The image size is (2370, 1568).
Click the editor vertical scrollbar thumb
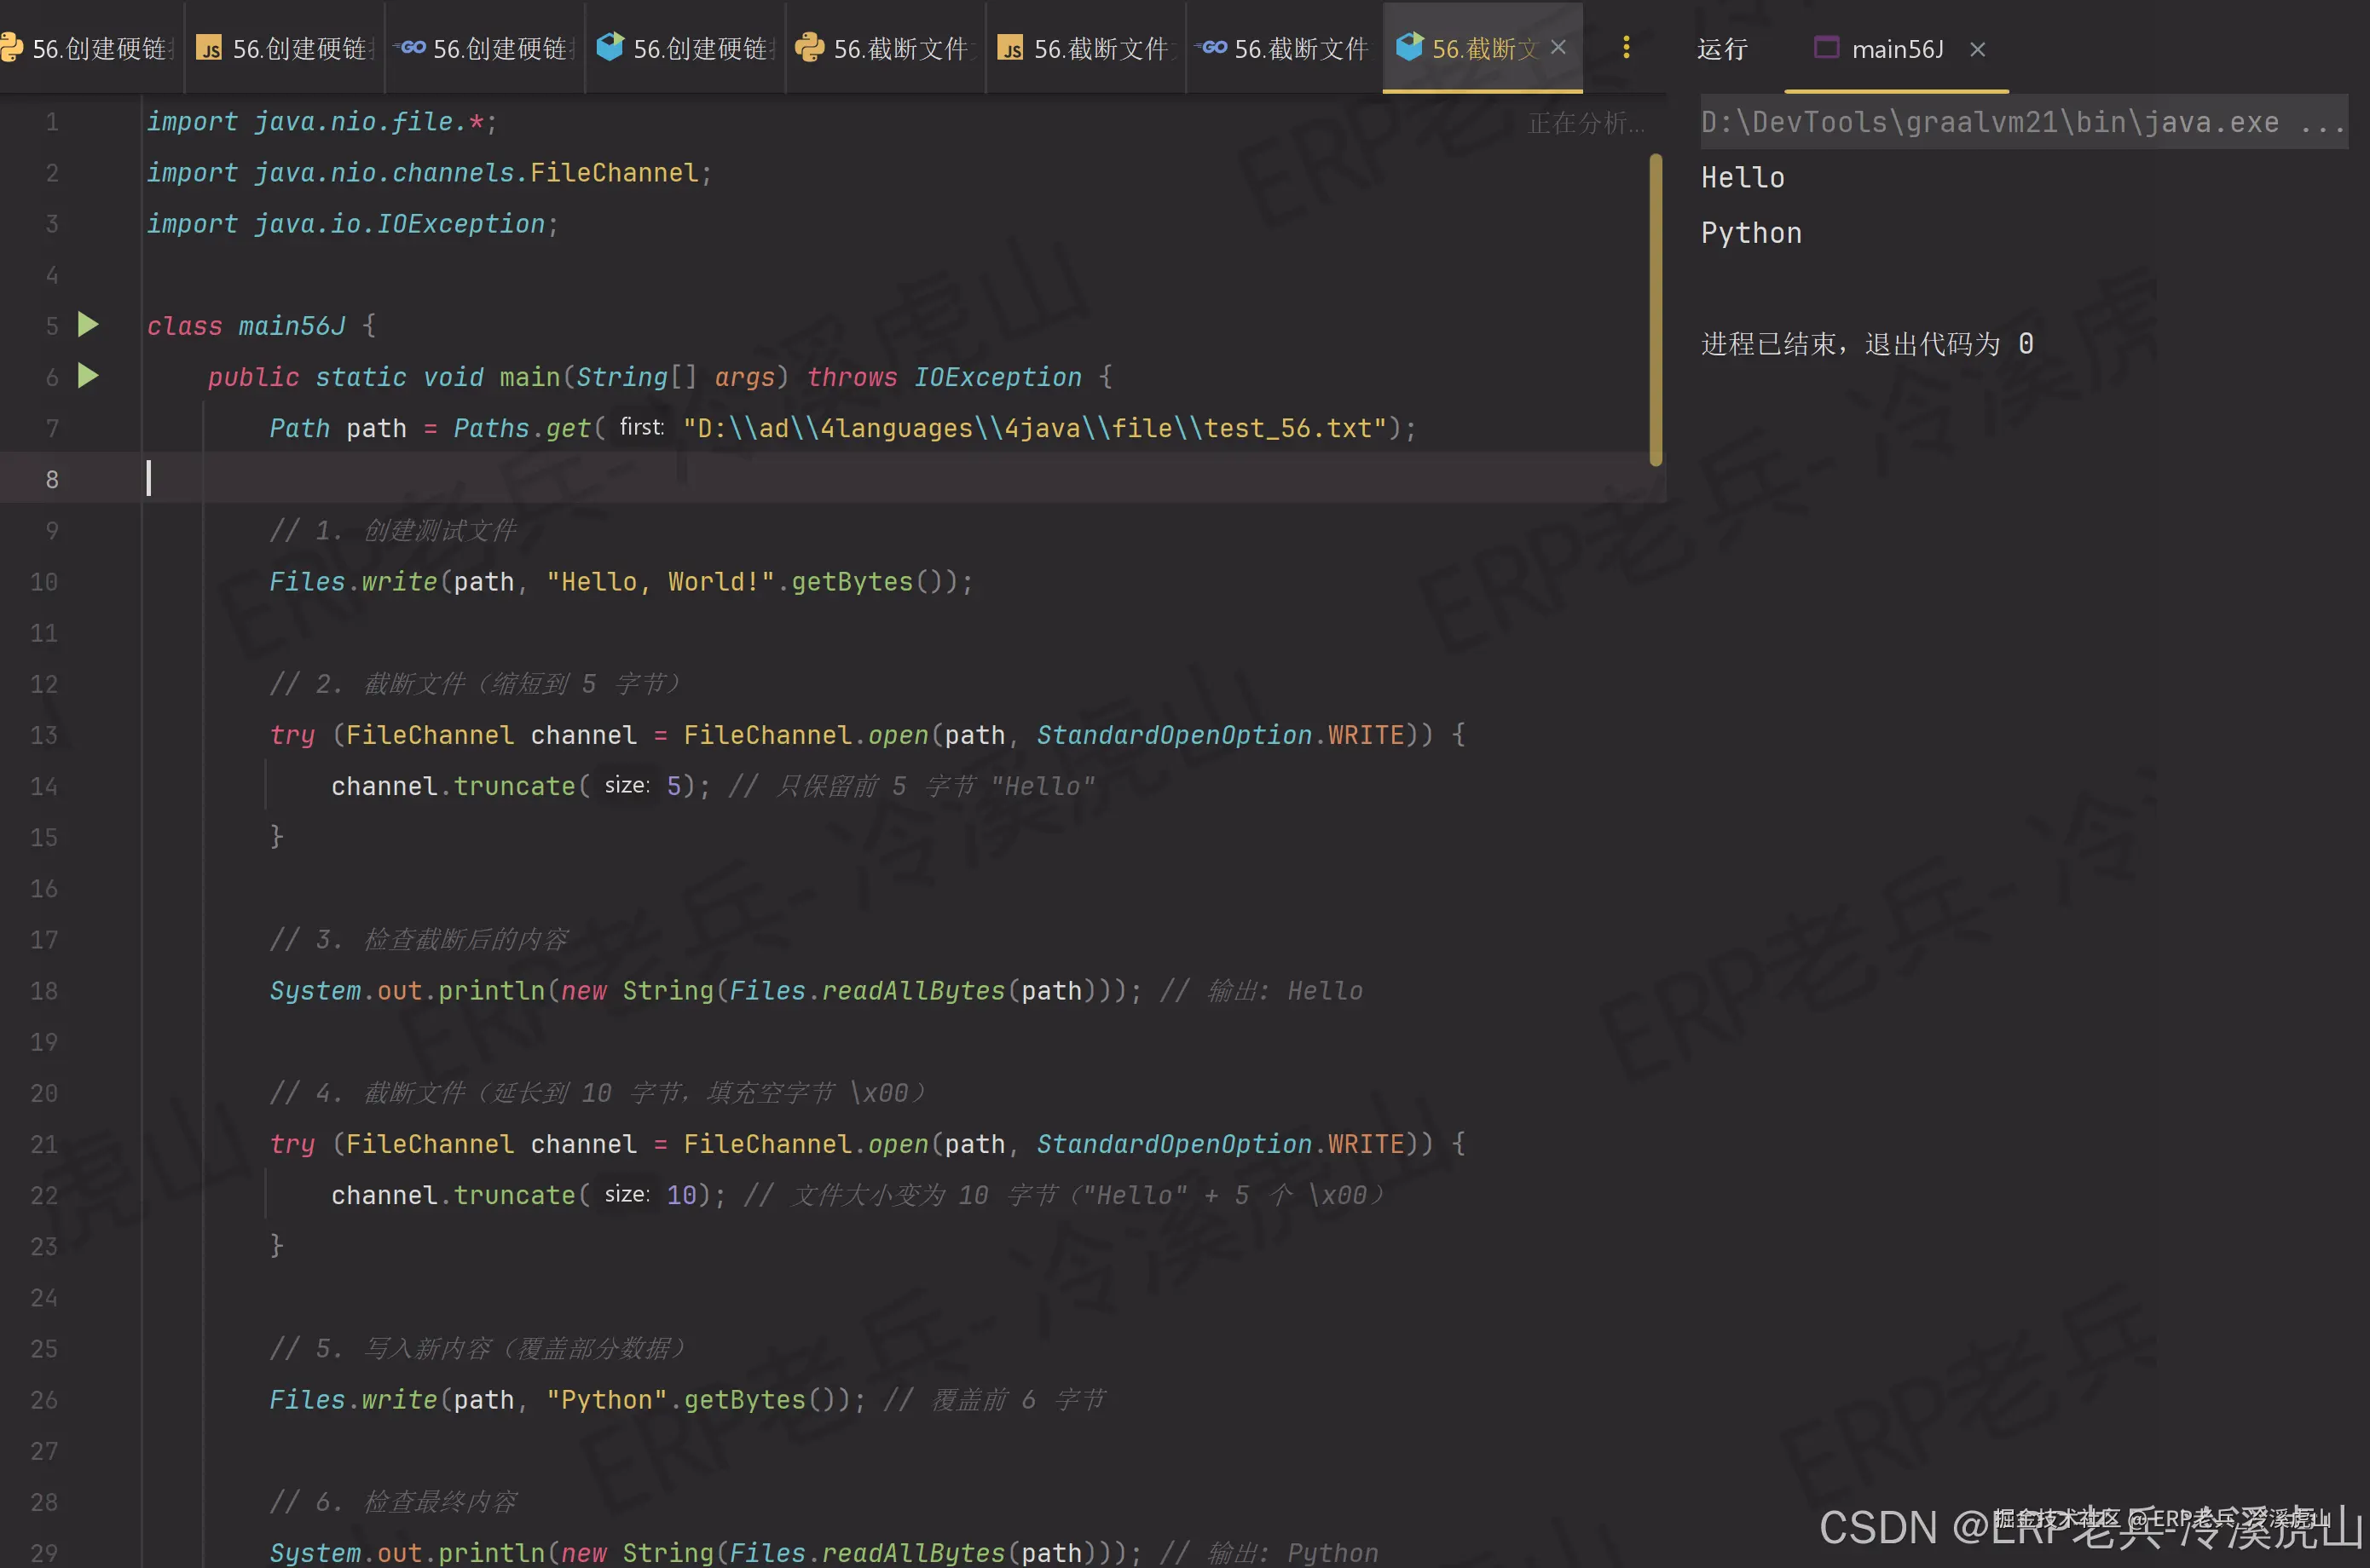(x=1656, y=310)
